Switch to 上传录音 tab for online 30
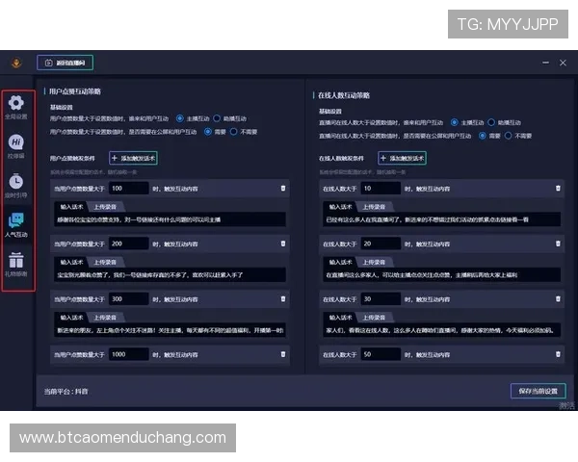 click(374, 318)
